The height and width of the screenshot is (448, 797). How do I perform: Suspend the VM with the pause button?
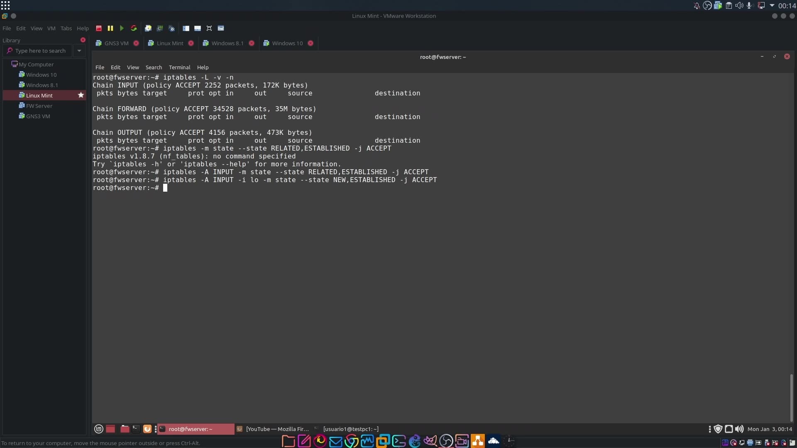110,28
